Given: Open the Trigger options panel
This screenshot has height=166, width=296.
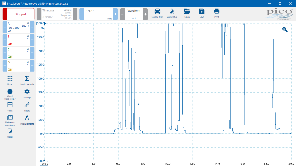Looking at the screenshot, I should 99,14.
